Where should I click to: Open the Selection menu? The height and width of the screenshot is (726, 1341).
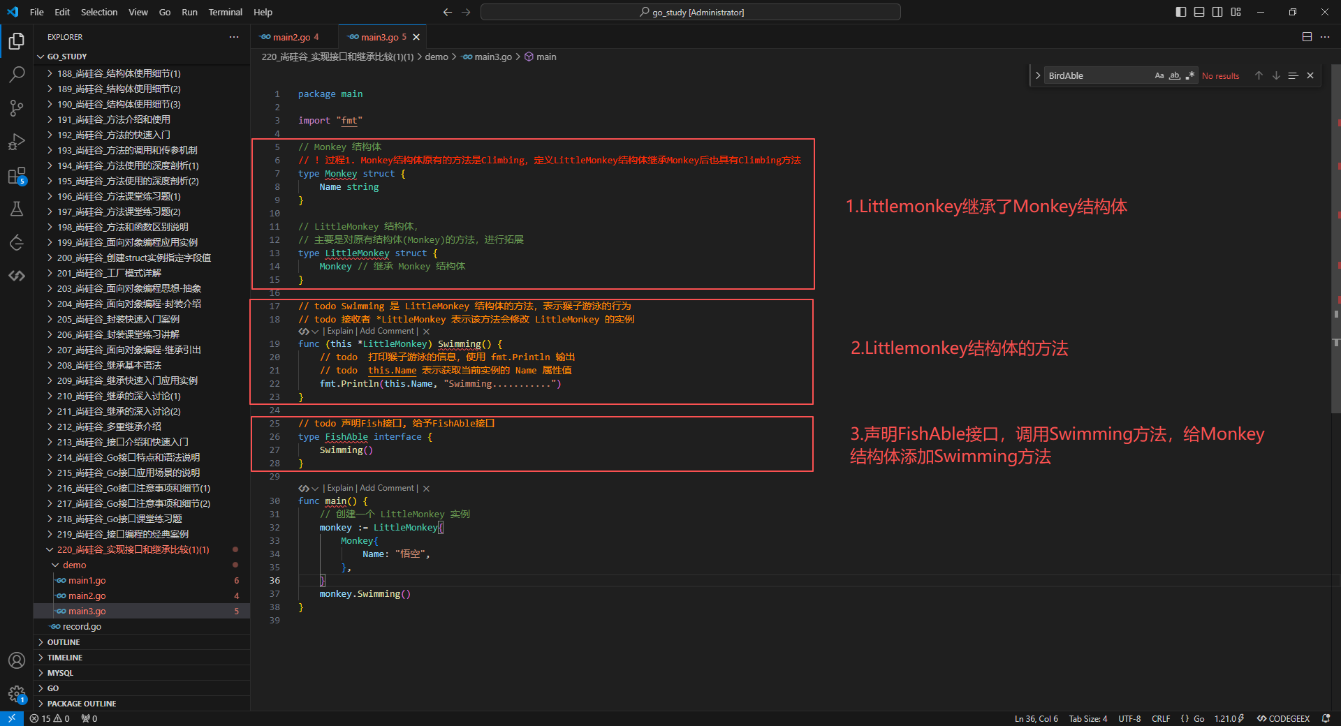(x=99, y=12)
